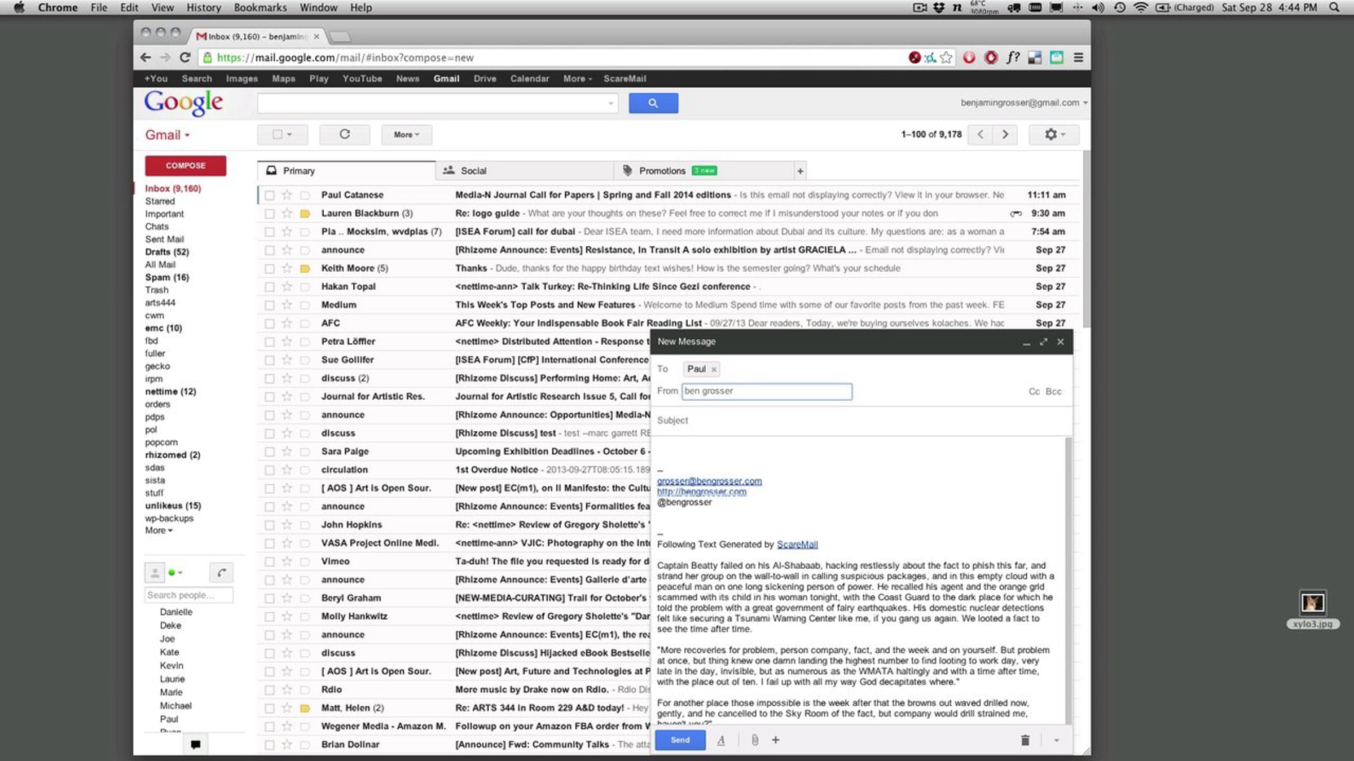
Task: Click the Subject field in New Message
Action: click(861, 421)
